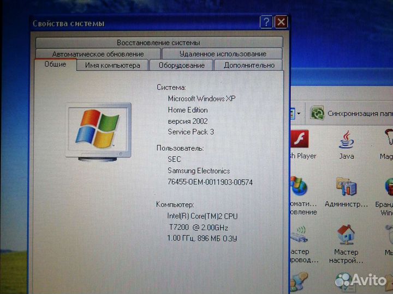Screen dimensions: 393x294
Task: Open the Flash Player icon
Action: [x=299, y=140]
